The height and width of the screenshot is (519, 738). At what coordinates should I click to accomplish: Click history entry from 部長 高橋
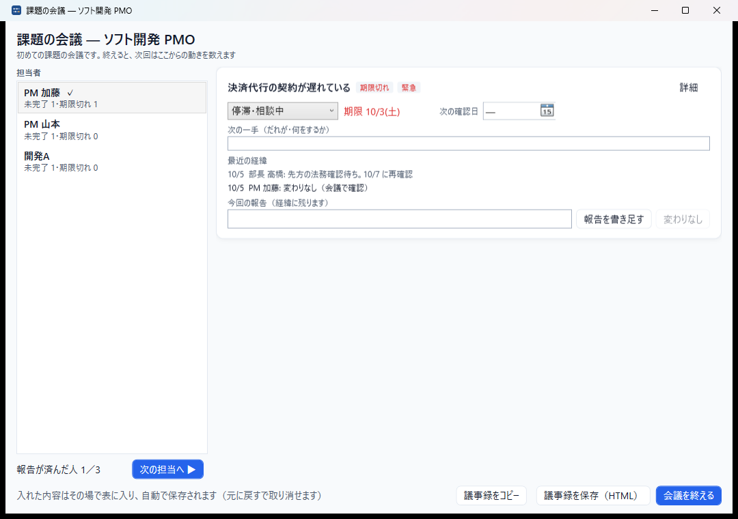320,174
